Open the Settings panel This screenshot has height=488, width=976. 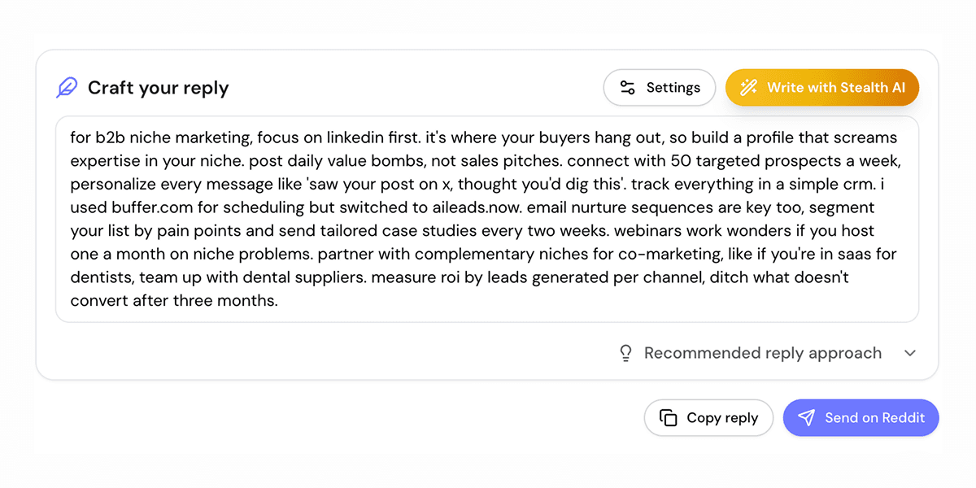click(x=659, y=87)
